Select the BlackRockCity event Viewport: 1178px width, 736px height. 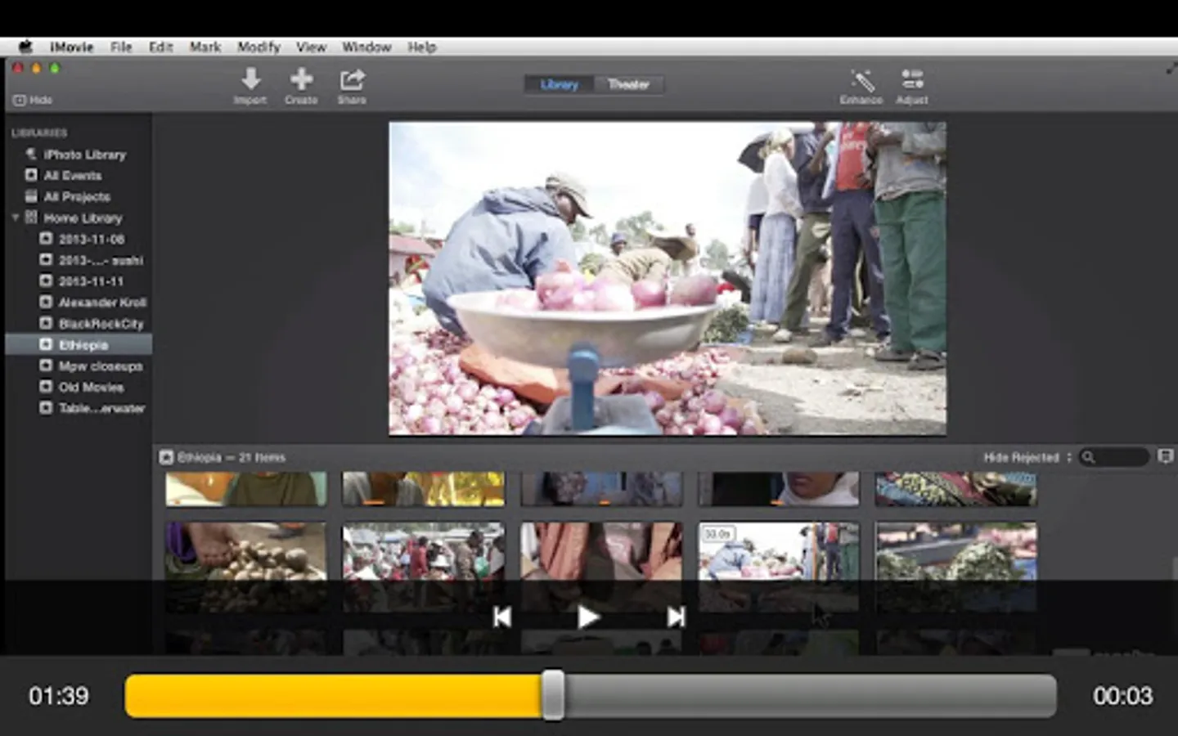coord(101,324)
